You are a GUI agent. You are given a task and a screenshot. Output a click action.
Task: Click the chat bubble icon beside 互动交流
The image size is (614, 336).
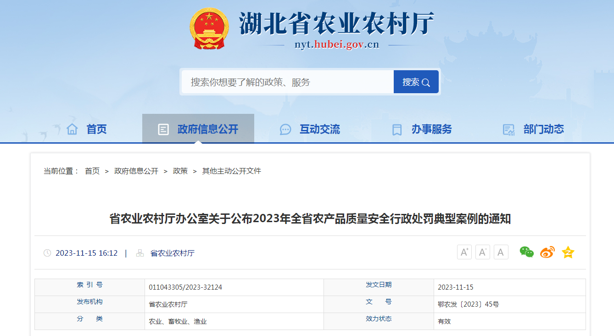tap(285, 129)
